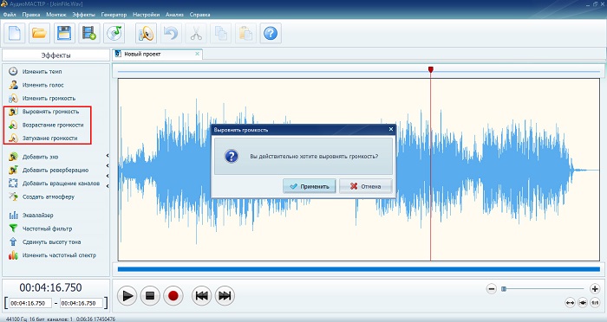
Task: Zoom out with the minus button
Action: click(492, 289)
